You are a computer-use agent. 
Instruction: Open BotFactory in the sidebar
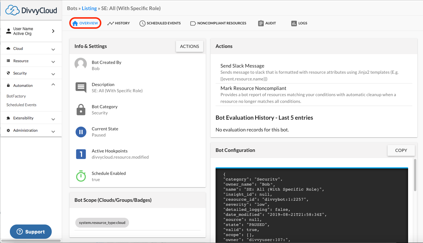(16, 96)
